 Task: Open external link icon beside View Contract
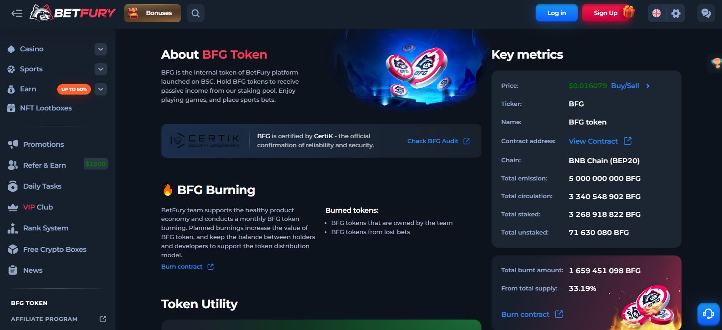click(x=627, y=141)
